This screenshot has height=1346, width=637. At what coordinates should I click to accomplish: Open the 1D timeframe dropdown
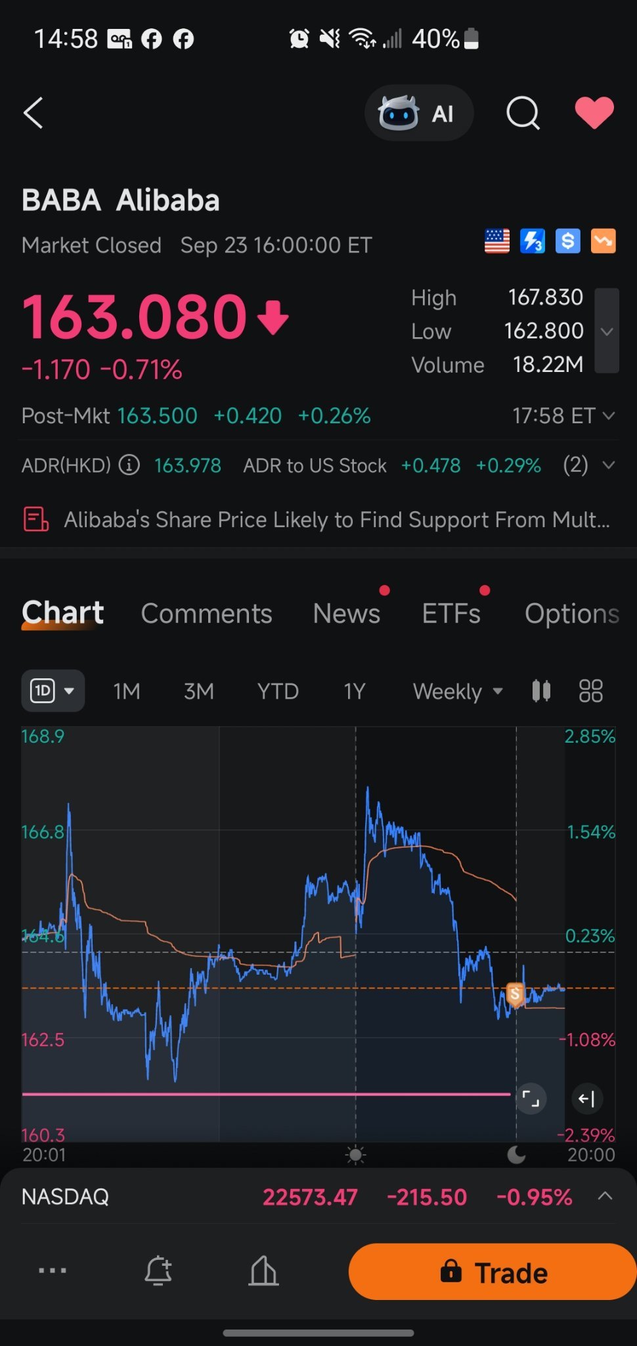(53, 691)
